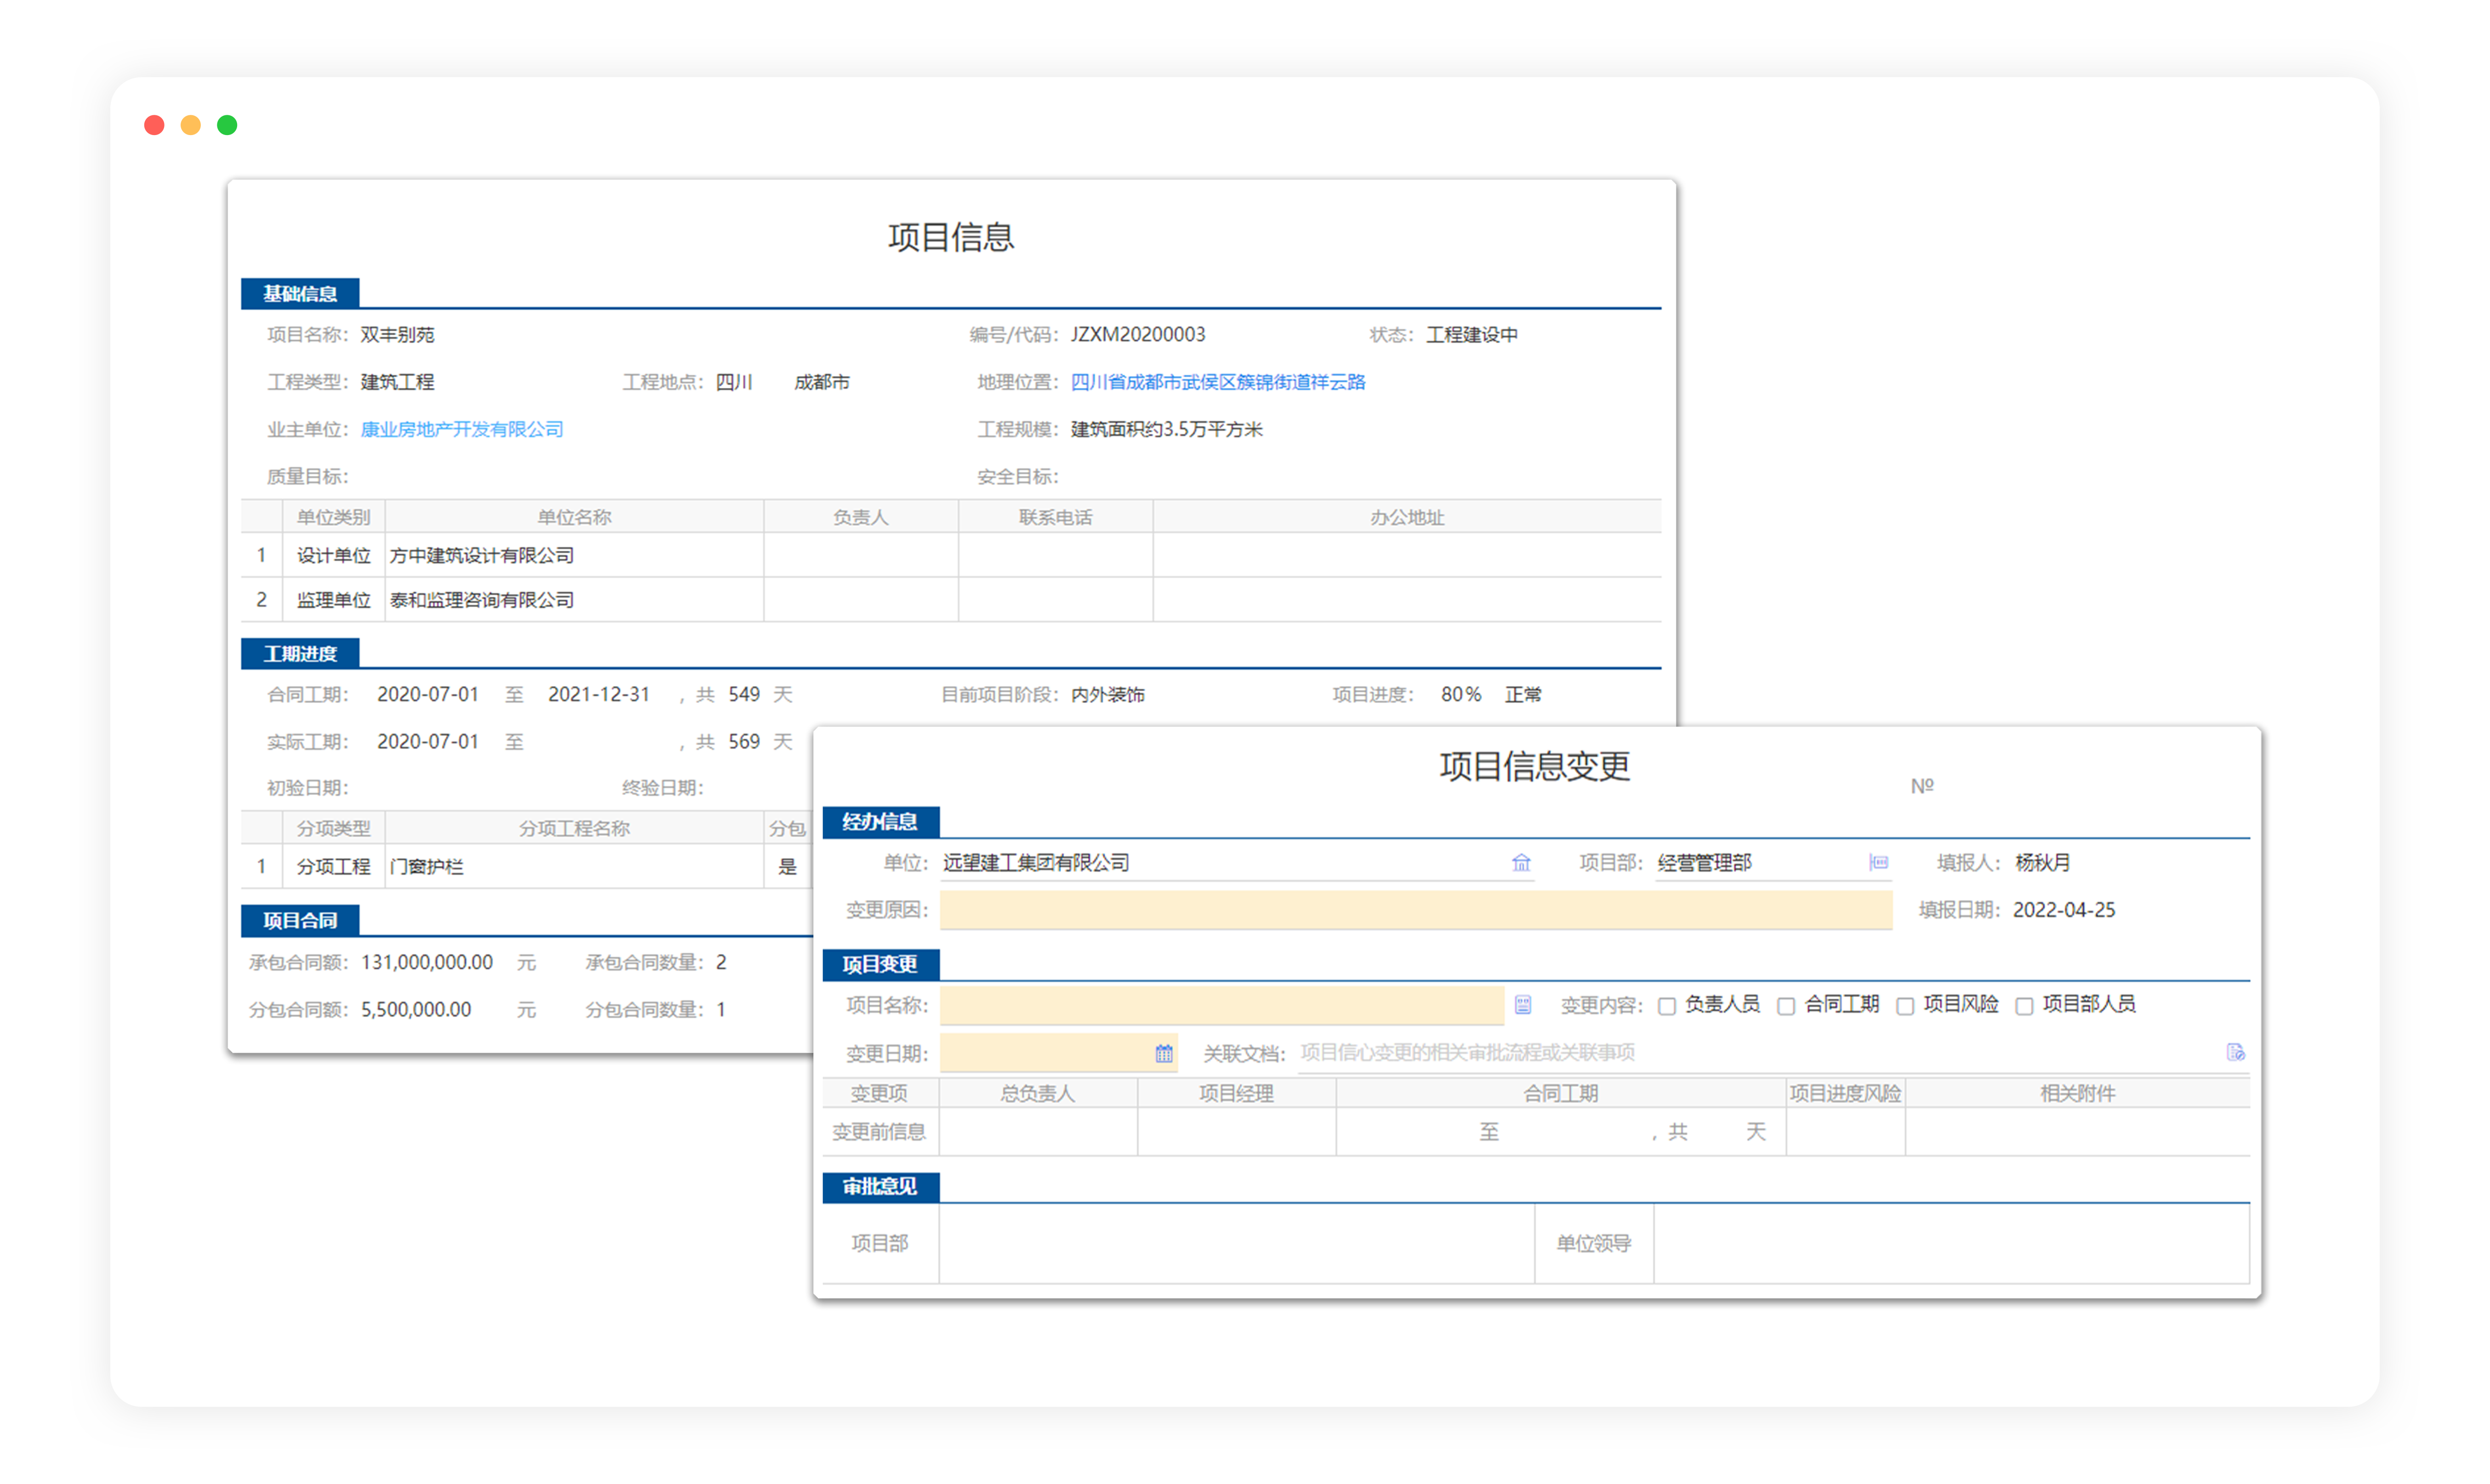Click the filler name 杨秋月

pos(2042,862)
